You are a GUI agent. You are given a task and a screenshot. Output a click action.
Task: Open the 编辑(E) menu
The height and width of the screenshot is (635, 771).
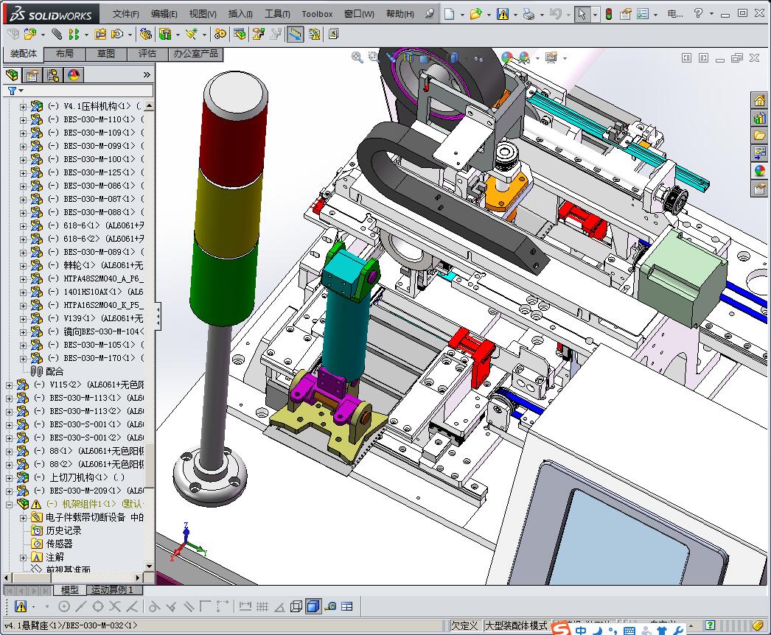164,14
